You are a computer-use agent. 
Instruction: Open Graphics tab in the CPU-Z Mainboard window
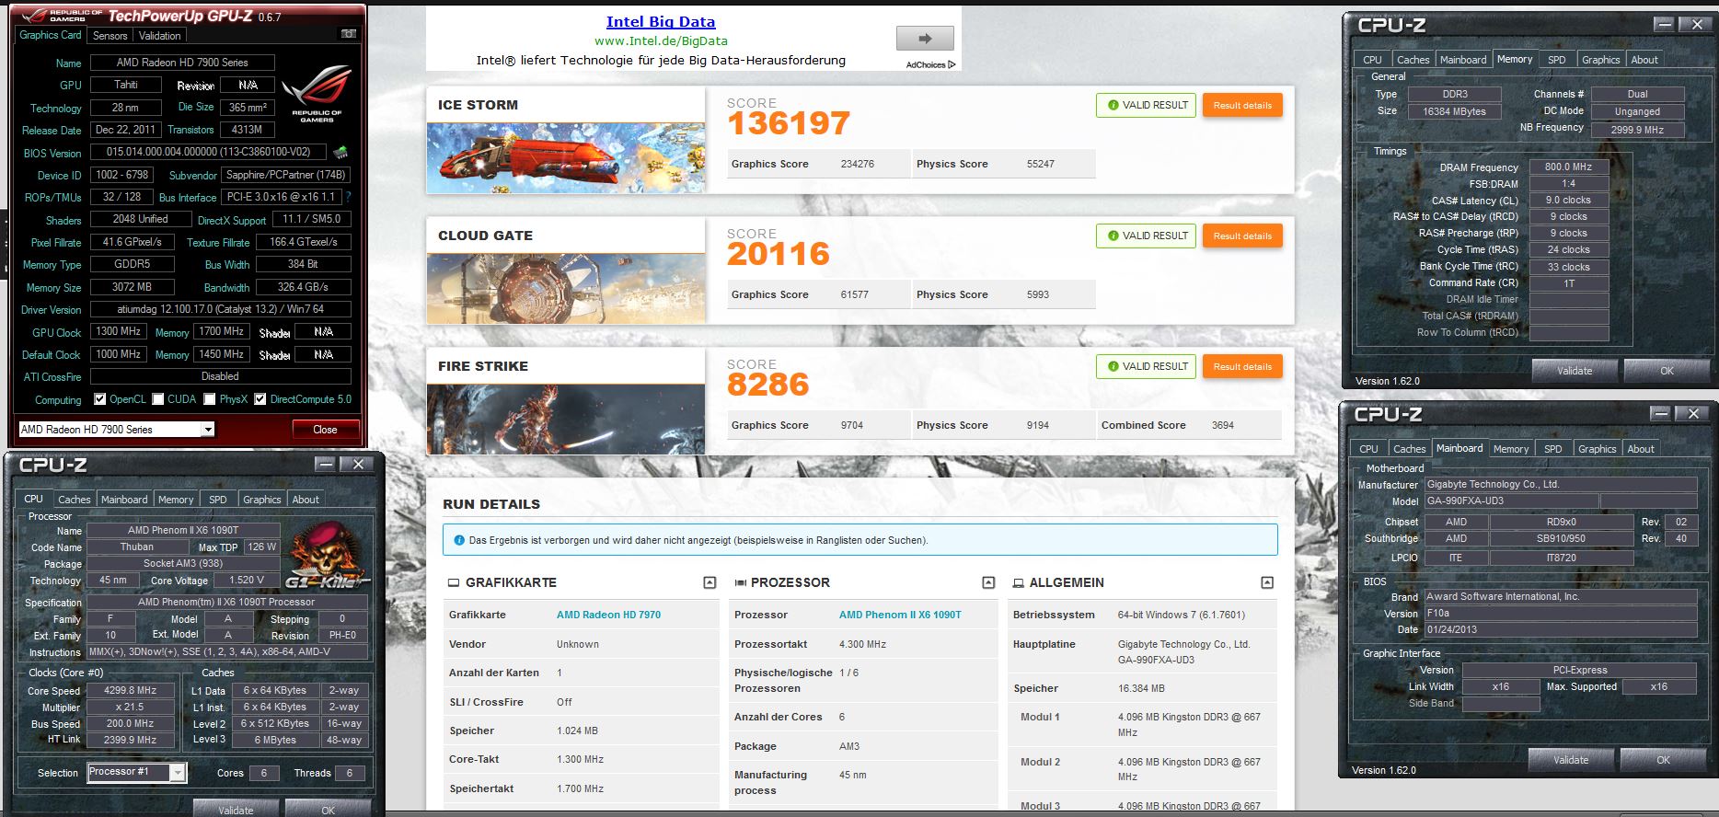point(1597,449)
